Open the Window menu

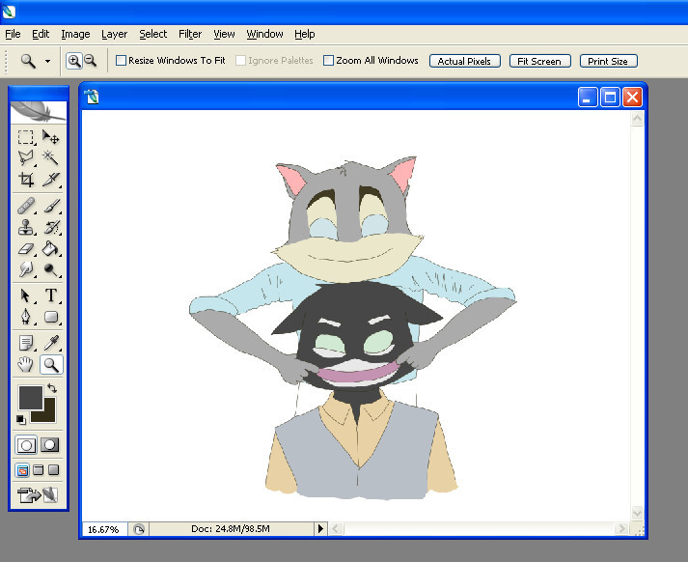264,34
